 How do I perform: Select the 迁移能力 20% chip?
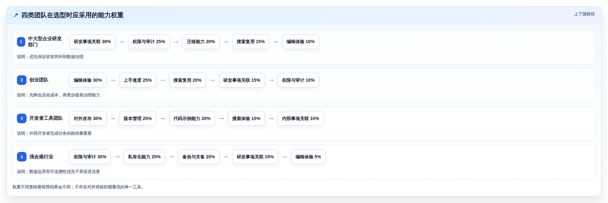(x=201, y=42)
